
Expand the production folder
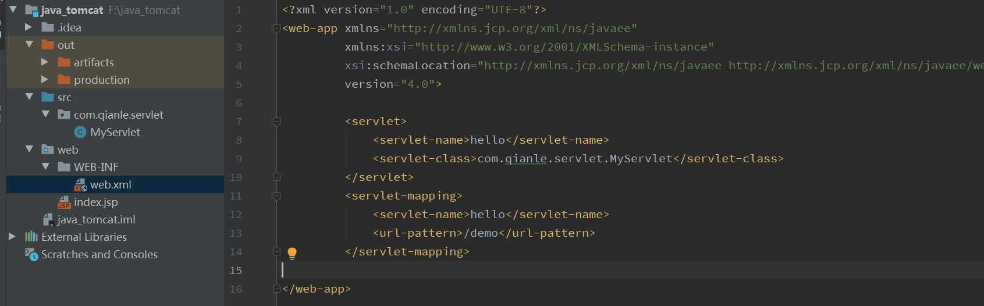click(45, 80)
